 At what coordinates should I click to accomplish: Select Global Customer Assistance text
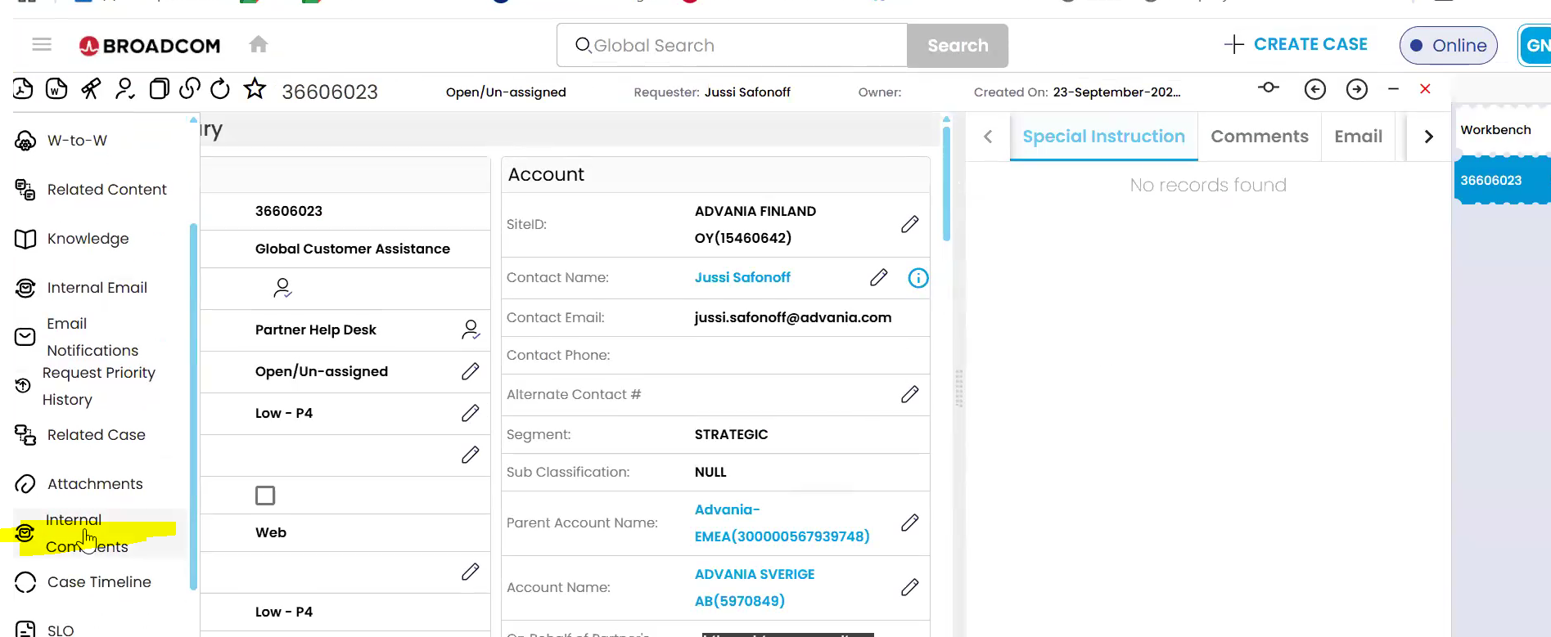pos(353,249)
